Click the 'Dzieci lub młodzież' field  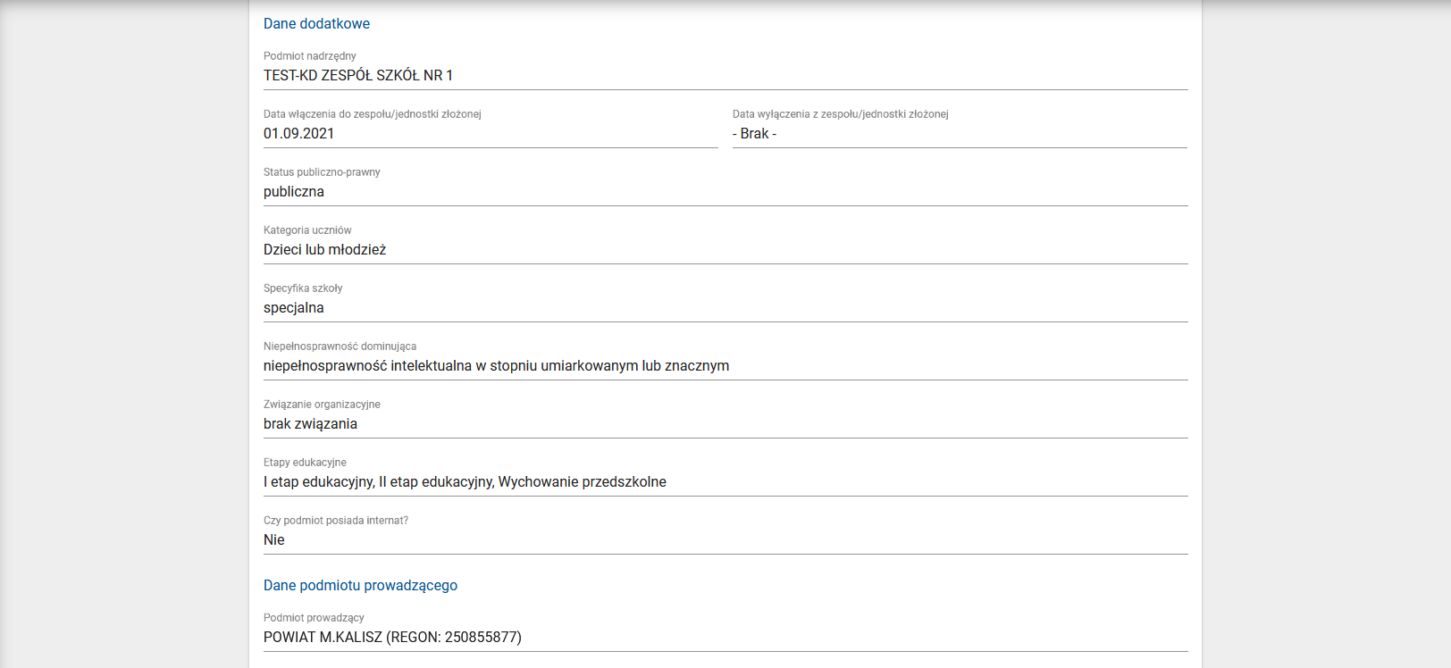tap(325, 250)
